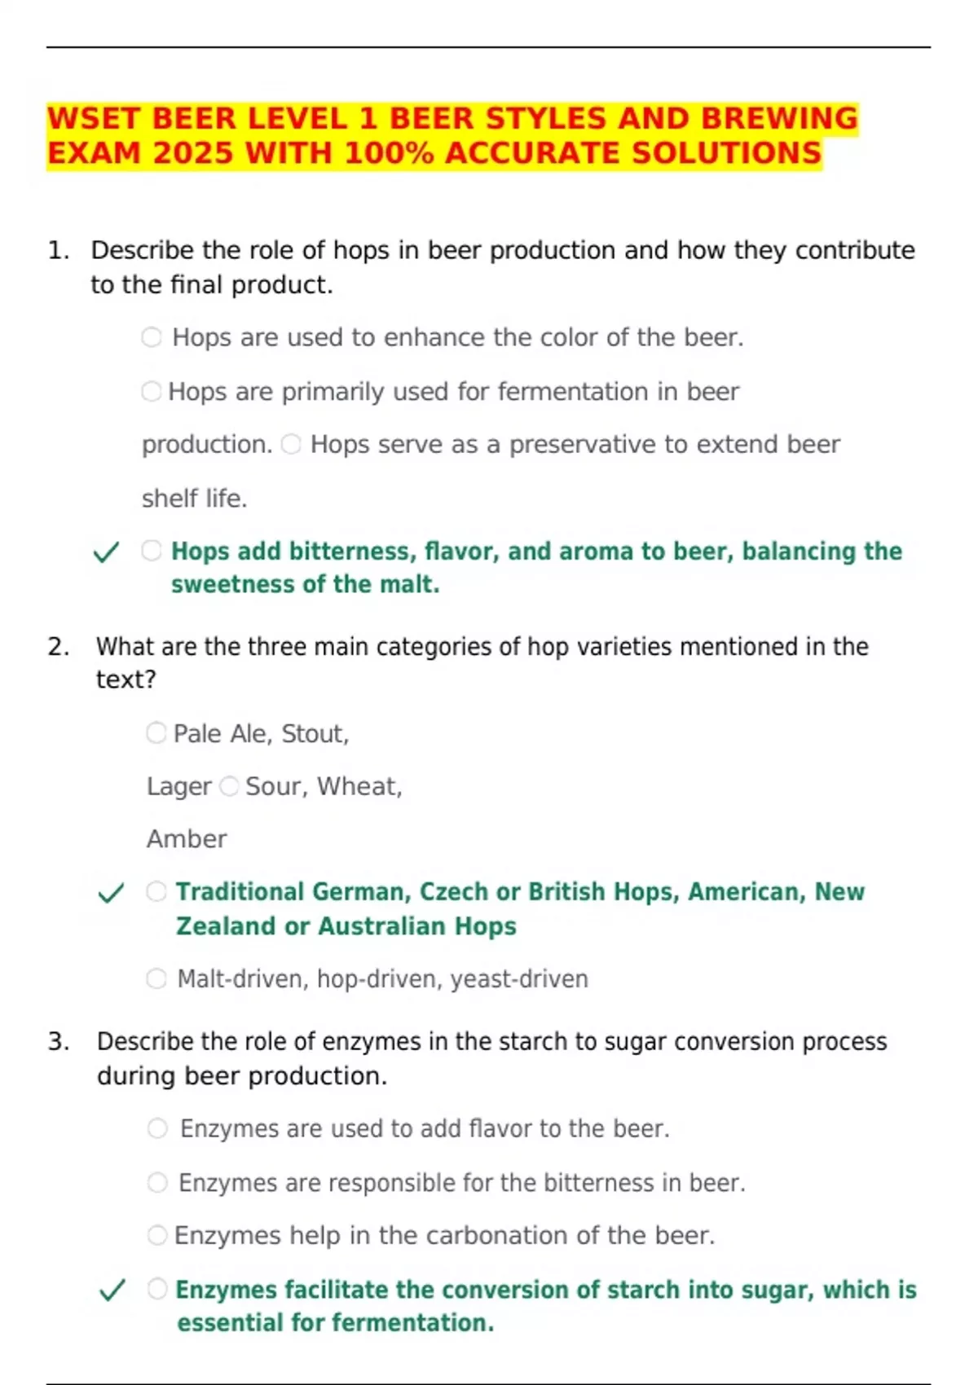Pick 'Enzymes help in the carbonation' radio button
The image size is (978, 1385).
click(x=157, y=1235)
